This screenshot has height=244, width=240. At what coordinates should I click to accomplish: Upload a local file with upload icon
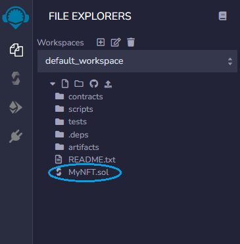click(x=108, y=84)
